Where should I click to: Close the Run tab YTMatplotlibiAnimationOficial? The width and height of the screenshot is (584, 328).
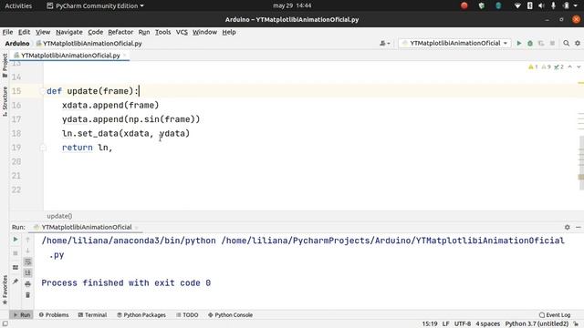coord(136,227)
